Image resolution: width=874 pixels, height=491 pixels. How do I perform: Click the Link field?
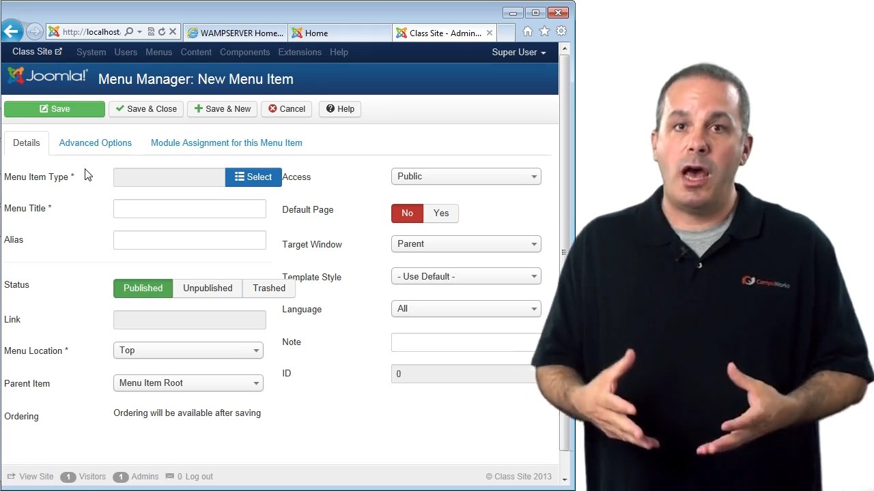coord(190,319)
